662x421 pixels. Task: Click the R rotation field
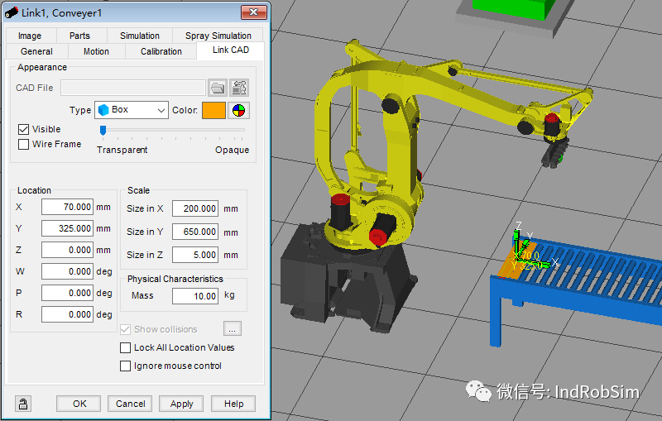click(67, 314)
